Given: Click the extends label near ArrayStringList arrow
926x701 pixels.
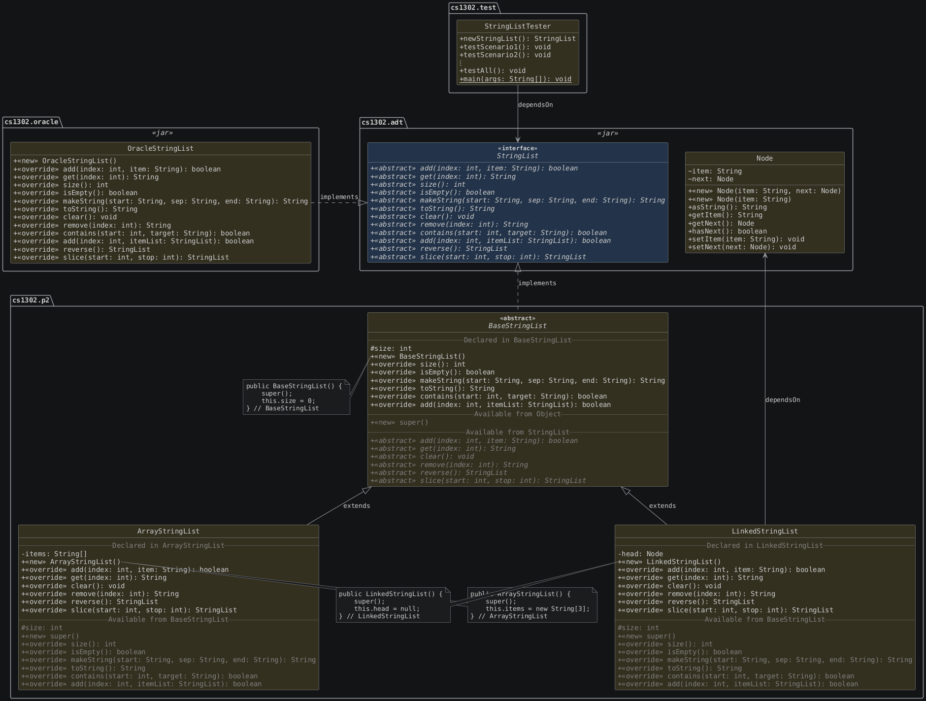Looking at the screenshot, I should click(357, 506).
